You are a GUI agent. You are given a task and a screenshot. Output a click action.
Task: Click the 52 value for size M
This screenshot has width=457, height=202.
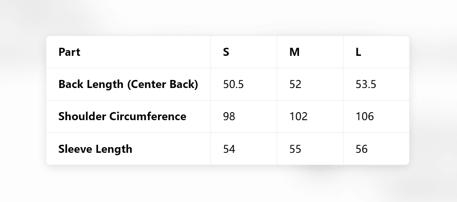(x=295, y=84)
